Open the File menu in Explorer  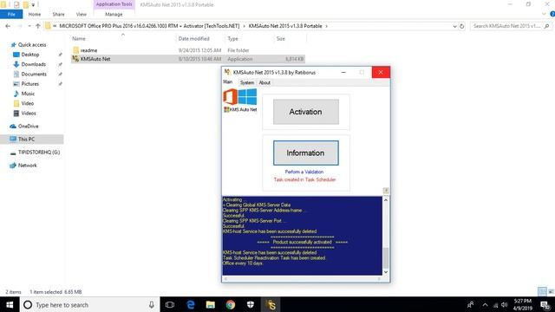pos(11,14)
